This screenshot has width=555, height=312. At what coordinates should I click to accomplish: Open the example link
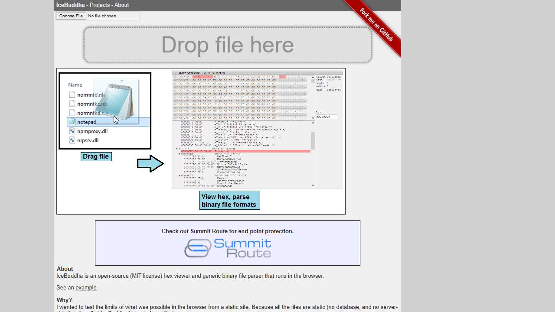(86, 288)
